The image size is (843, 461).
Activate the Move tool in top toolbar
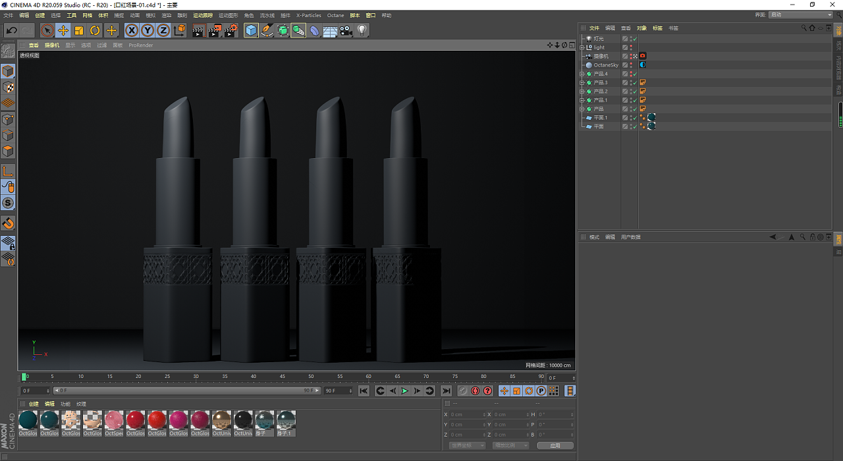point(63,30)
